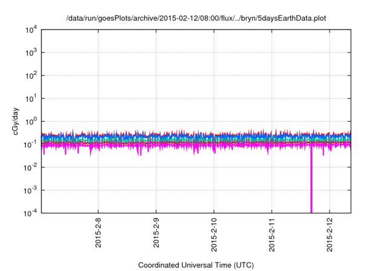Click the y-axis label cGy/day

click(16, 121)
